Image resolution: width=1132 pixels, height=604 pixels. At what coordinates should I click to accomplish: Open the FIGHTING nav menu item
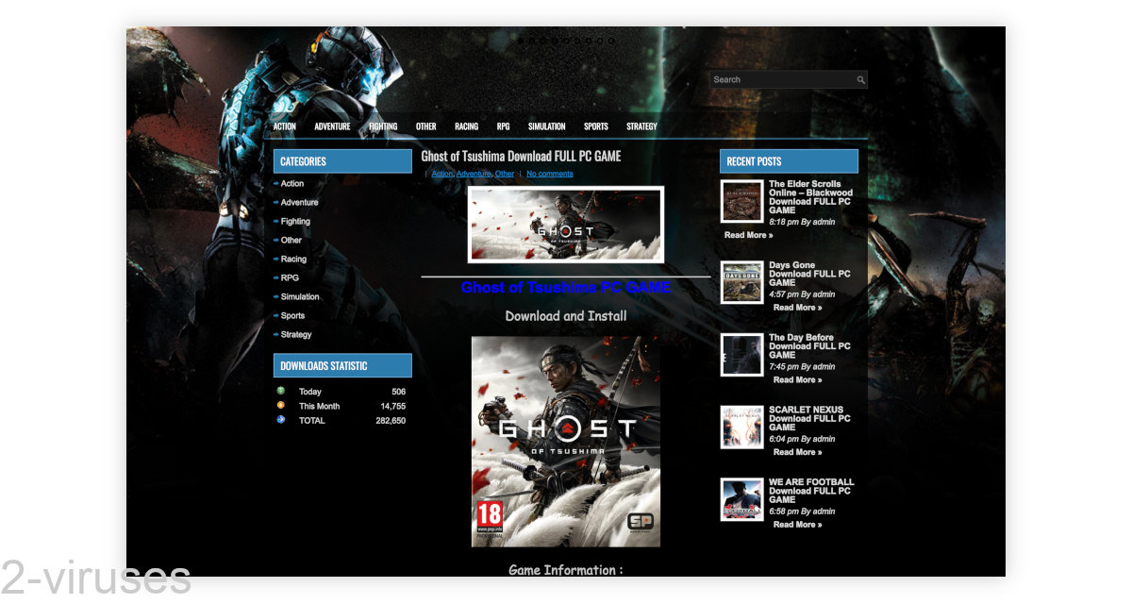click(383, 126)
